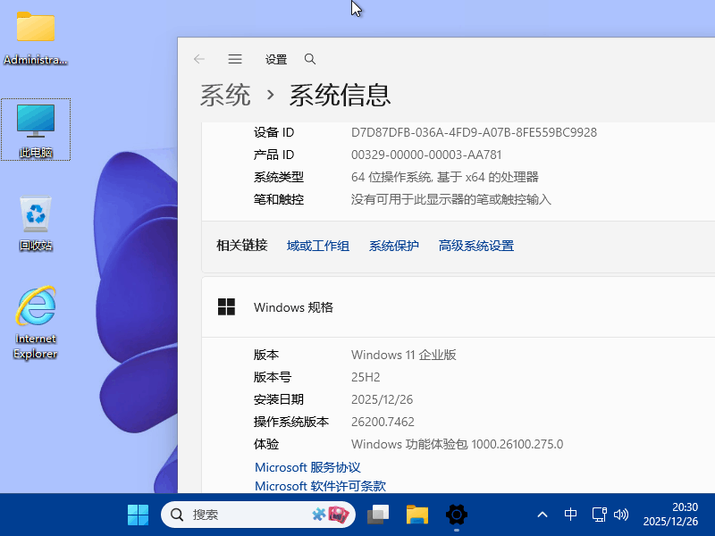Open the Microsoft 服务协议 link
Viewport: 715px width, 536px height.
(307, 466)
